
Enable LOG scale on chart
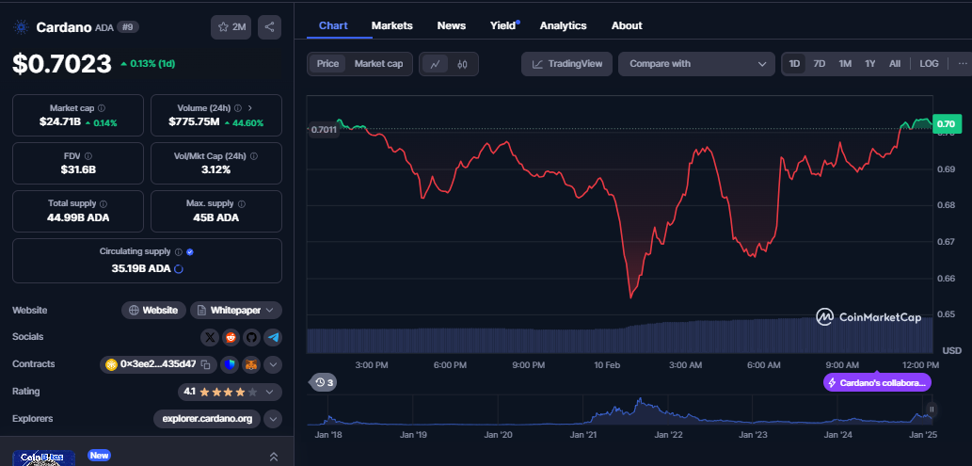pos(929,64)
